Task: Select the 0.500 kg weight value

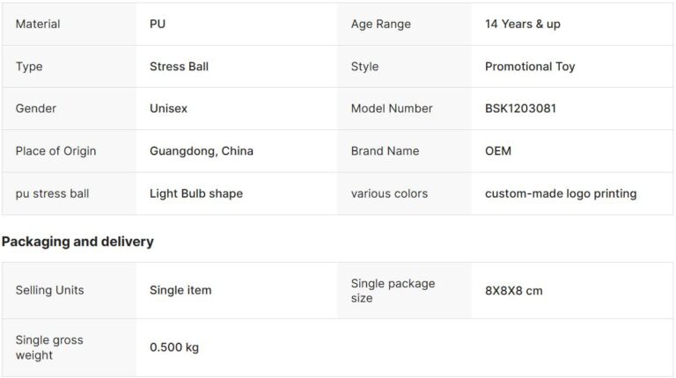Action: click(x=174, y=347)
